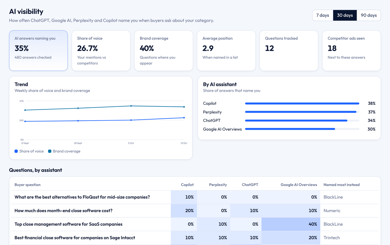Click the Perplexity column header in the questions table
The image size is (390, 245).
(x=218, y=185)
